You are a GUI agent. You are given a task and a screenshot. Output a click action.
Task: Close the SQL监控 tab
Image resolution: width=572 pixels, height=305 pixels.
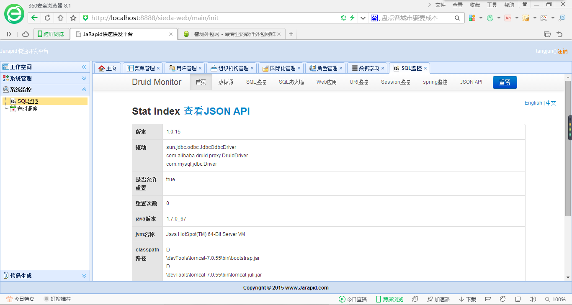[x=425, y=68]
